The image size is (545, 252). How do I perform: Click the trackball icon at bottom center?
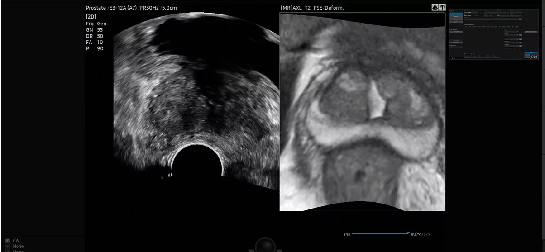point(265,246)
